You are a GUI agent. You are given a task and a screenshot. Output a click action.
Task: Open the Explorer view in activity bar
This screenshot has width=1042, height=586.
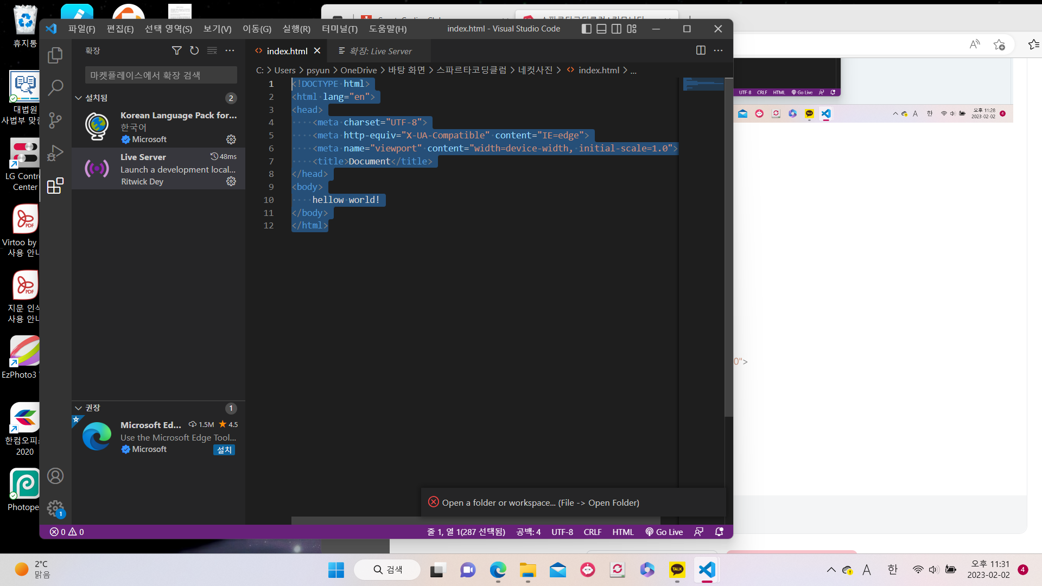(x=55, y=55)
